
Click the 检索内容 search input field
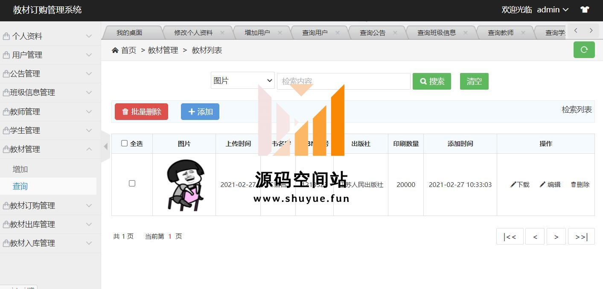tap(343, 81)
